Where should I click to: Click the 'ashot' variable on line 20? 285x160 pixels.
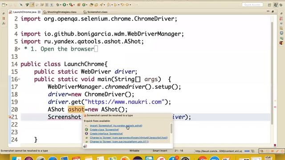pos(76,110)
